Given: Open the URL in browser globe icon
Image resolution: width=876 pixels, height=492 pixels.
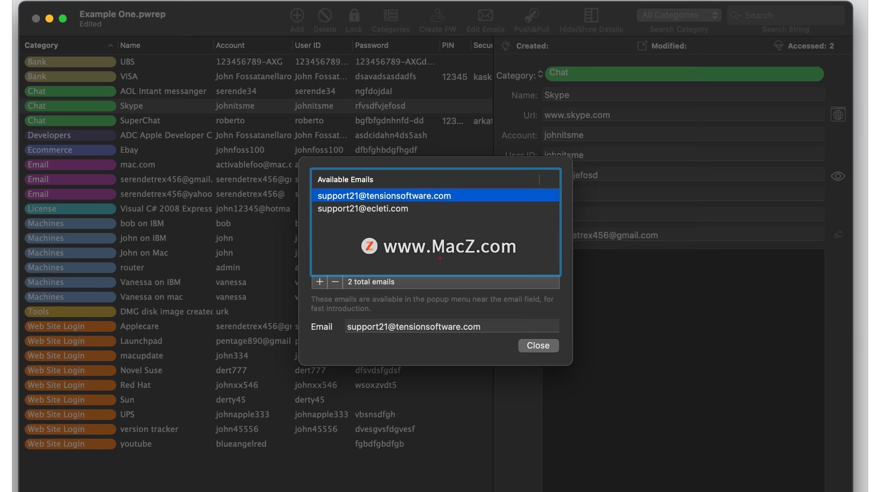Looking at the screenshot, I should (x=838, y=115).
